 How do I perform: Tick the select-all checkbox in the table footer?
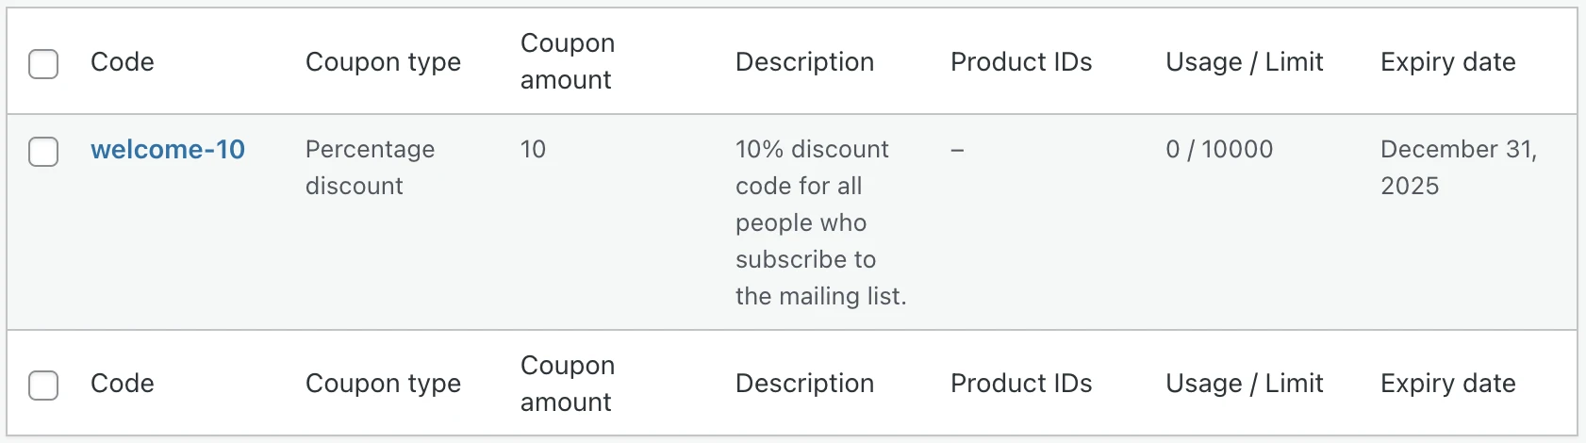point(43,386)
